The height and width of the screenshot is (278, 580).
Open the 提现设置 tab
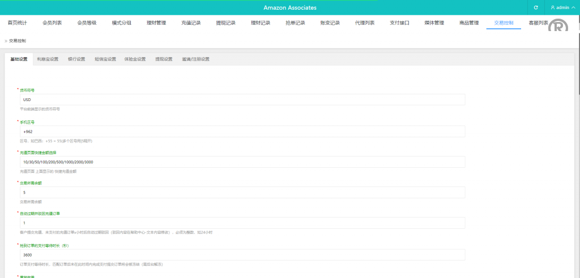[164, 59]
